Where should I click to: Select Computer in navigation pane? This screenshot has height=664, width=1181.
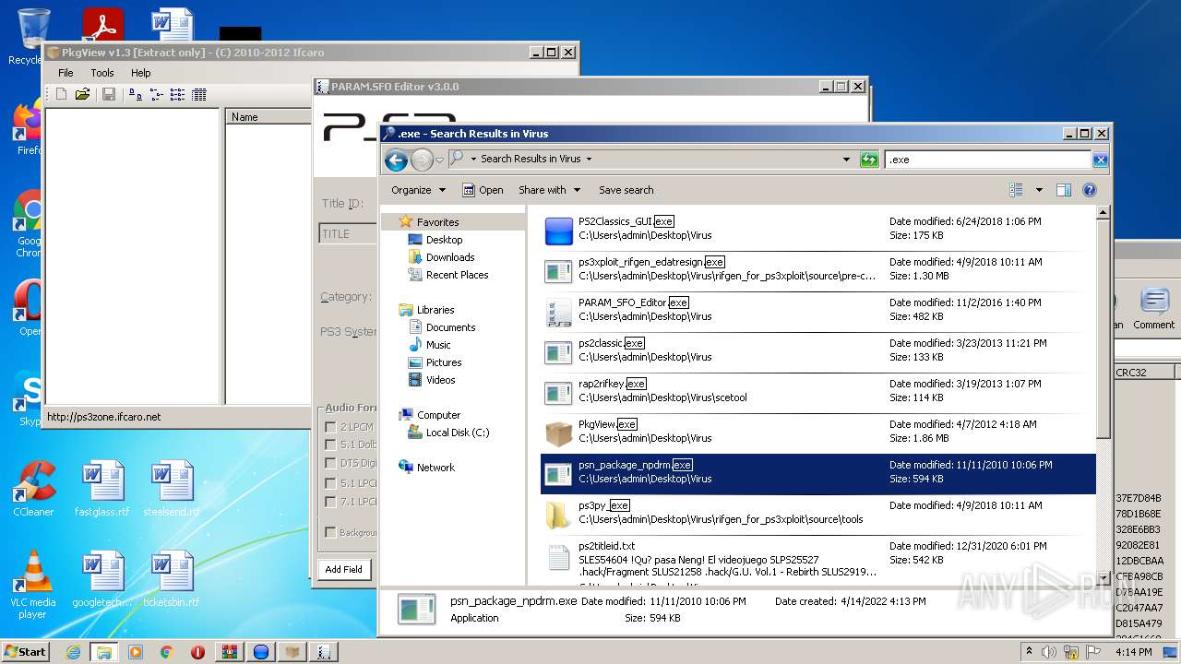pyautogui.click(x=438, y=415)
